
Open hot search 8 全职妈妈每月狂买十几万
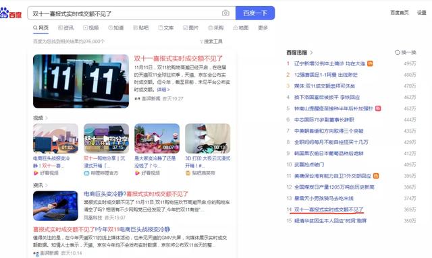[331, 142]
